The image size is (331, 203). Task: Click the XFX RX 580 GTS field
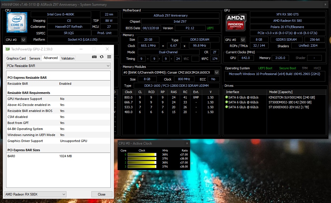[288, 14]
